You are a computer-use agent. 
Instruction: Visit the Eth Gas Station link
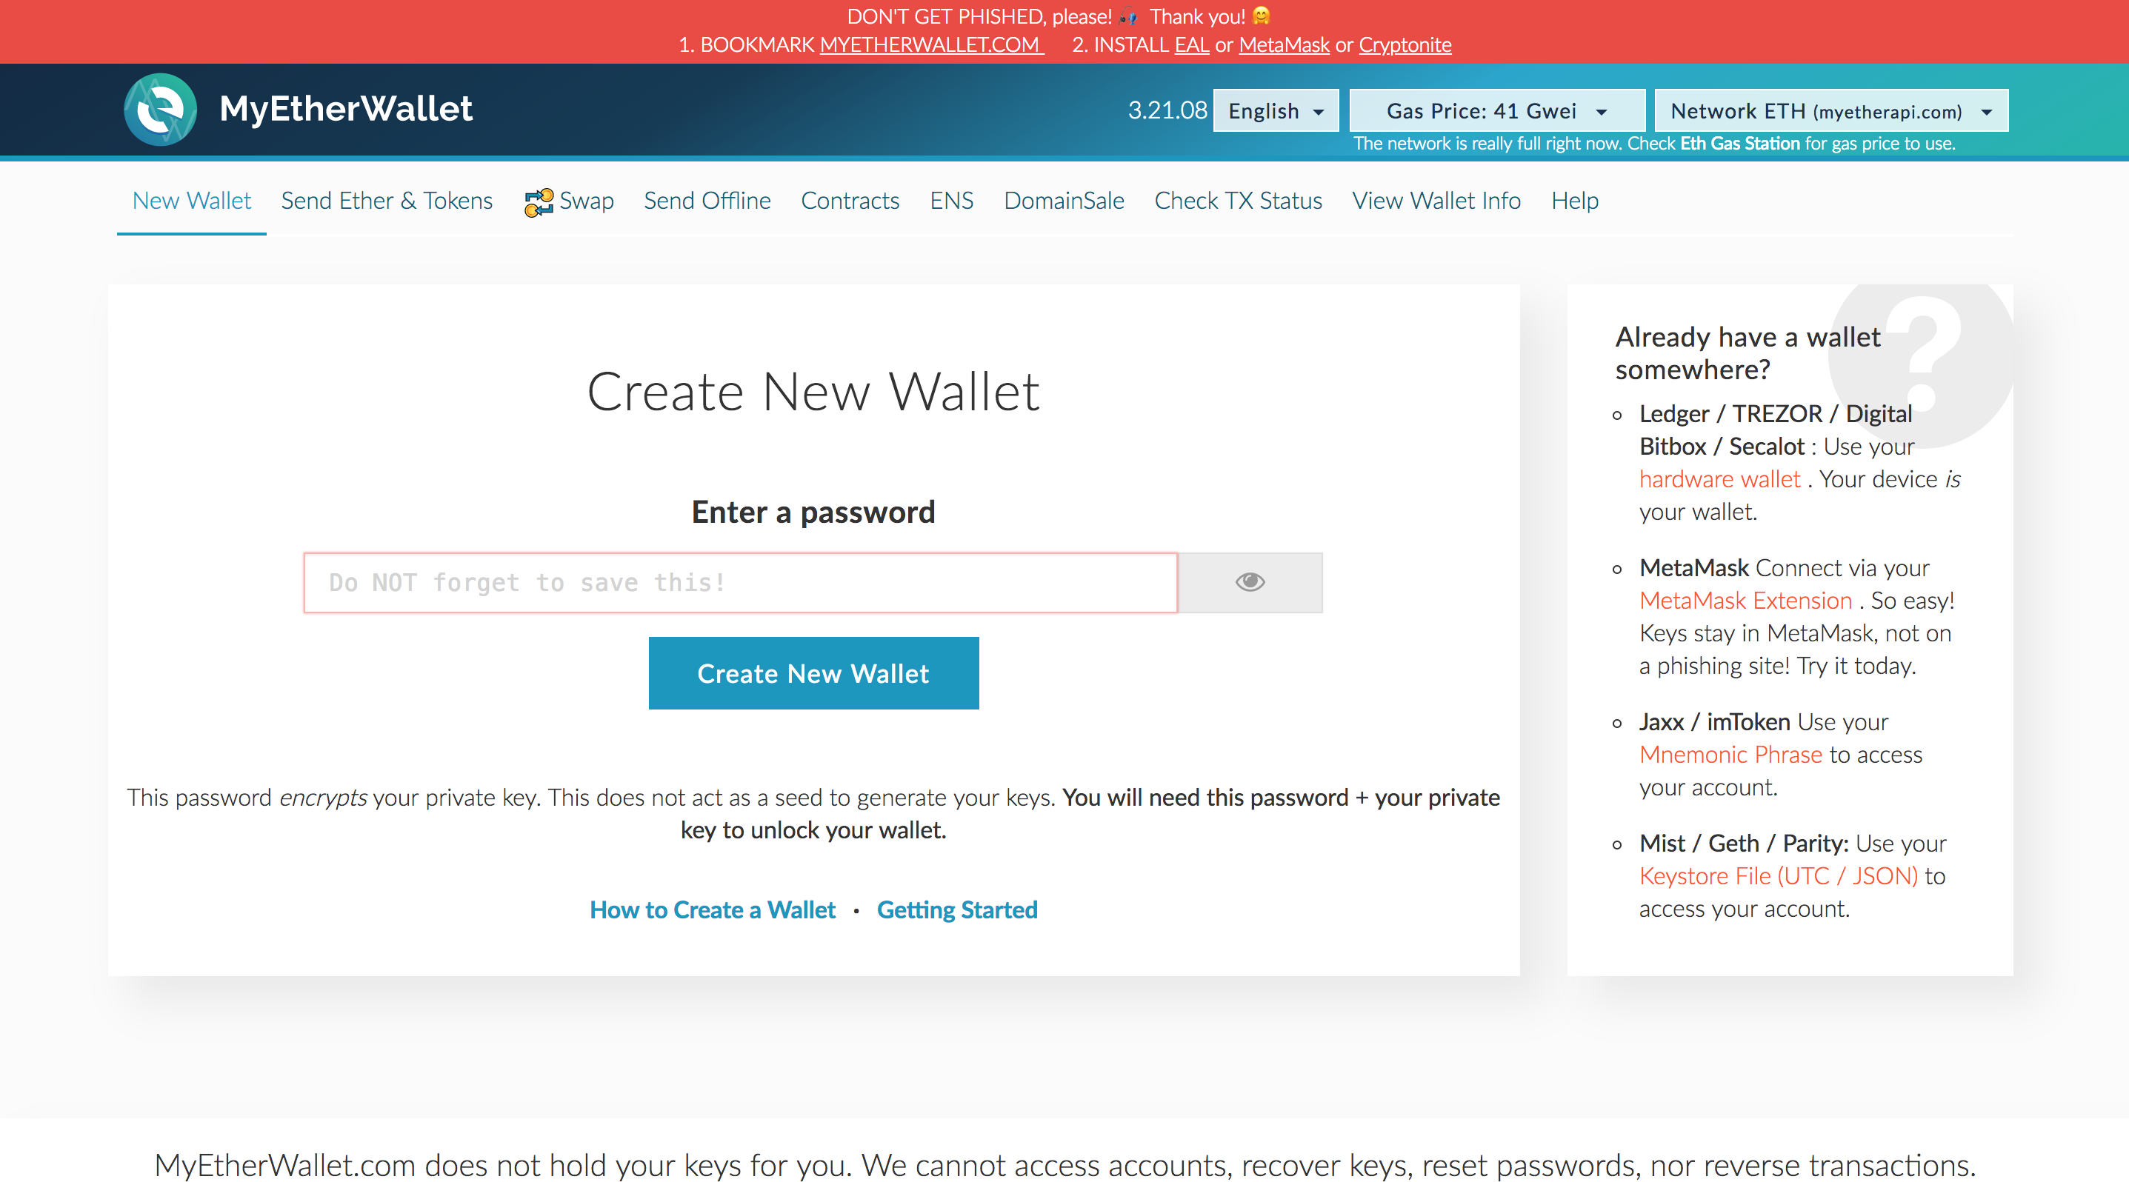point(1740,144)
